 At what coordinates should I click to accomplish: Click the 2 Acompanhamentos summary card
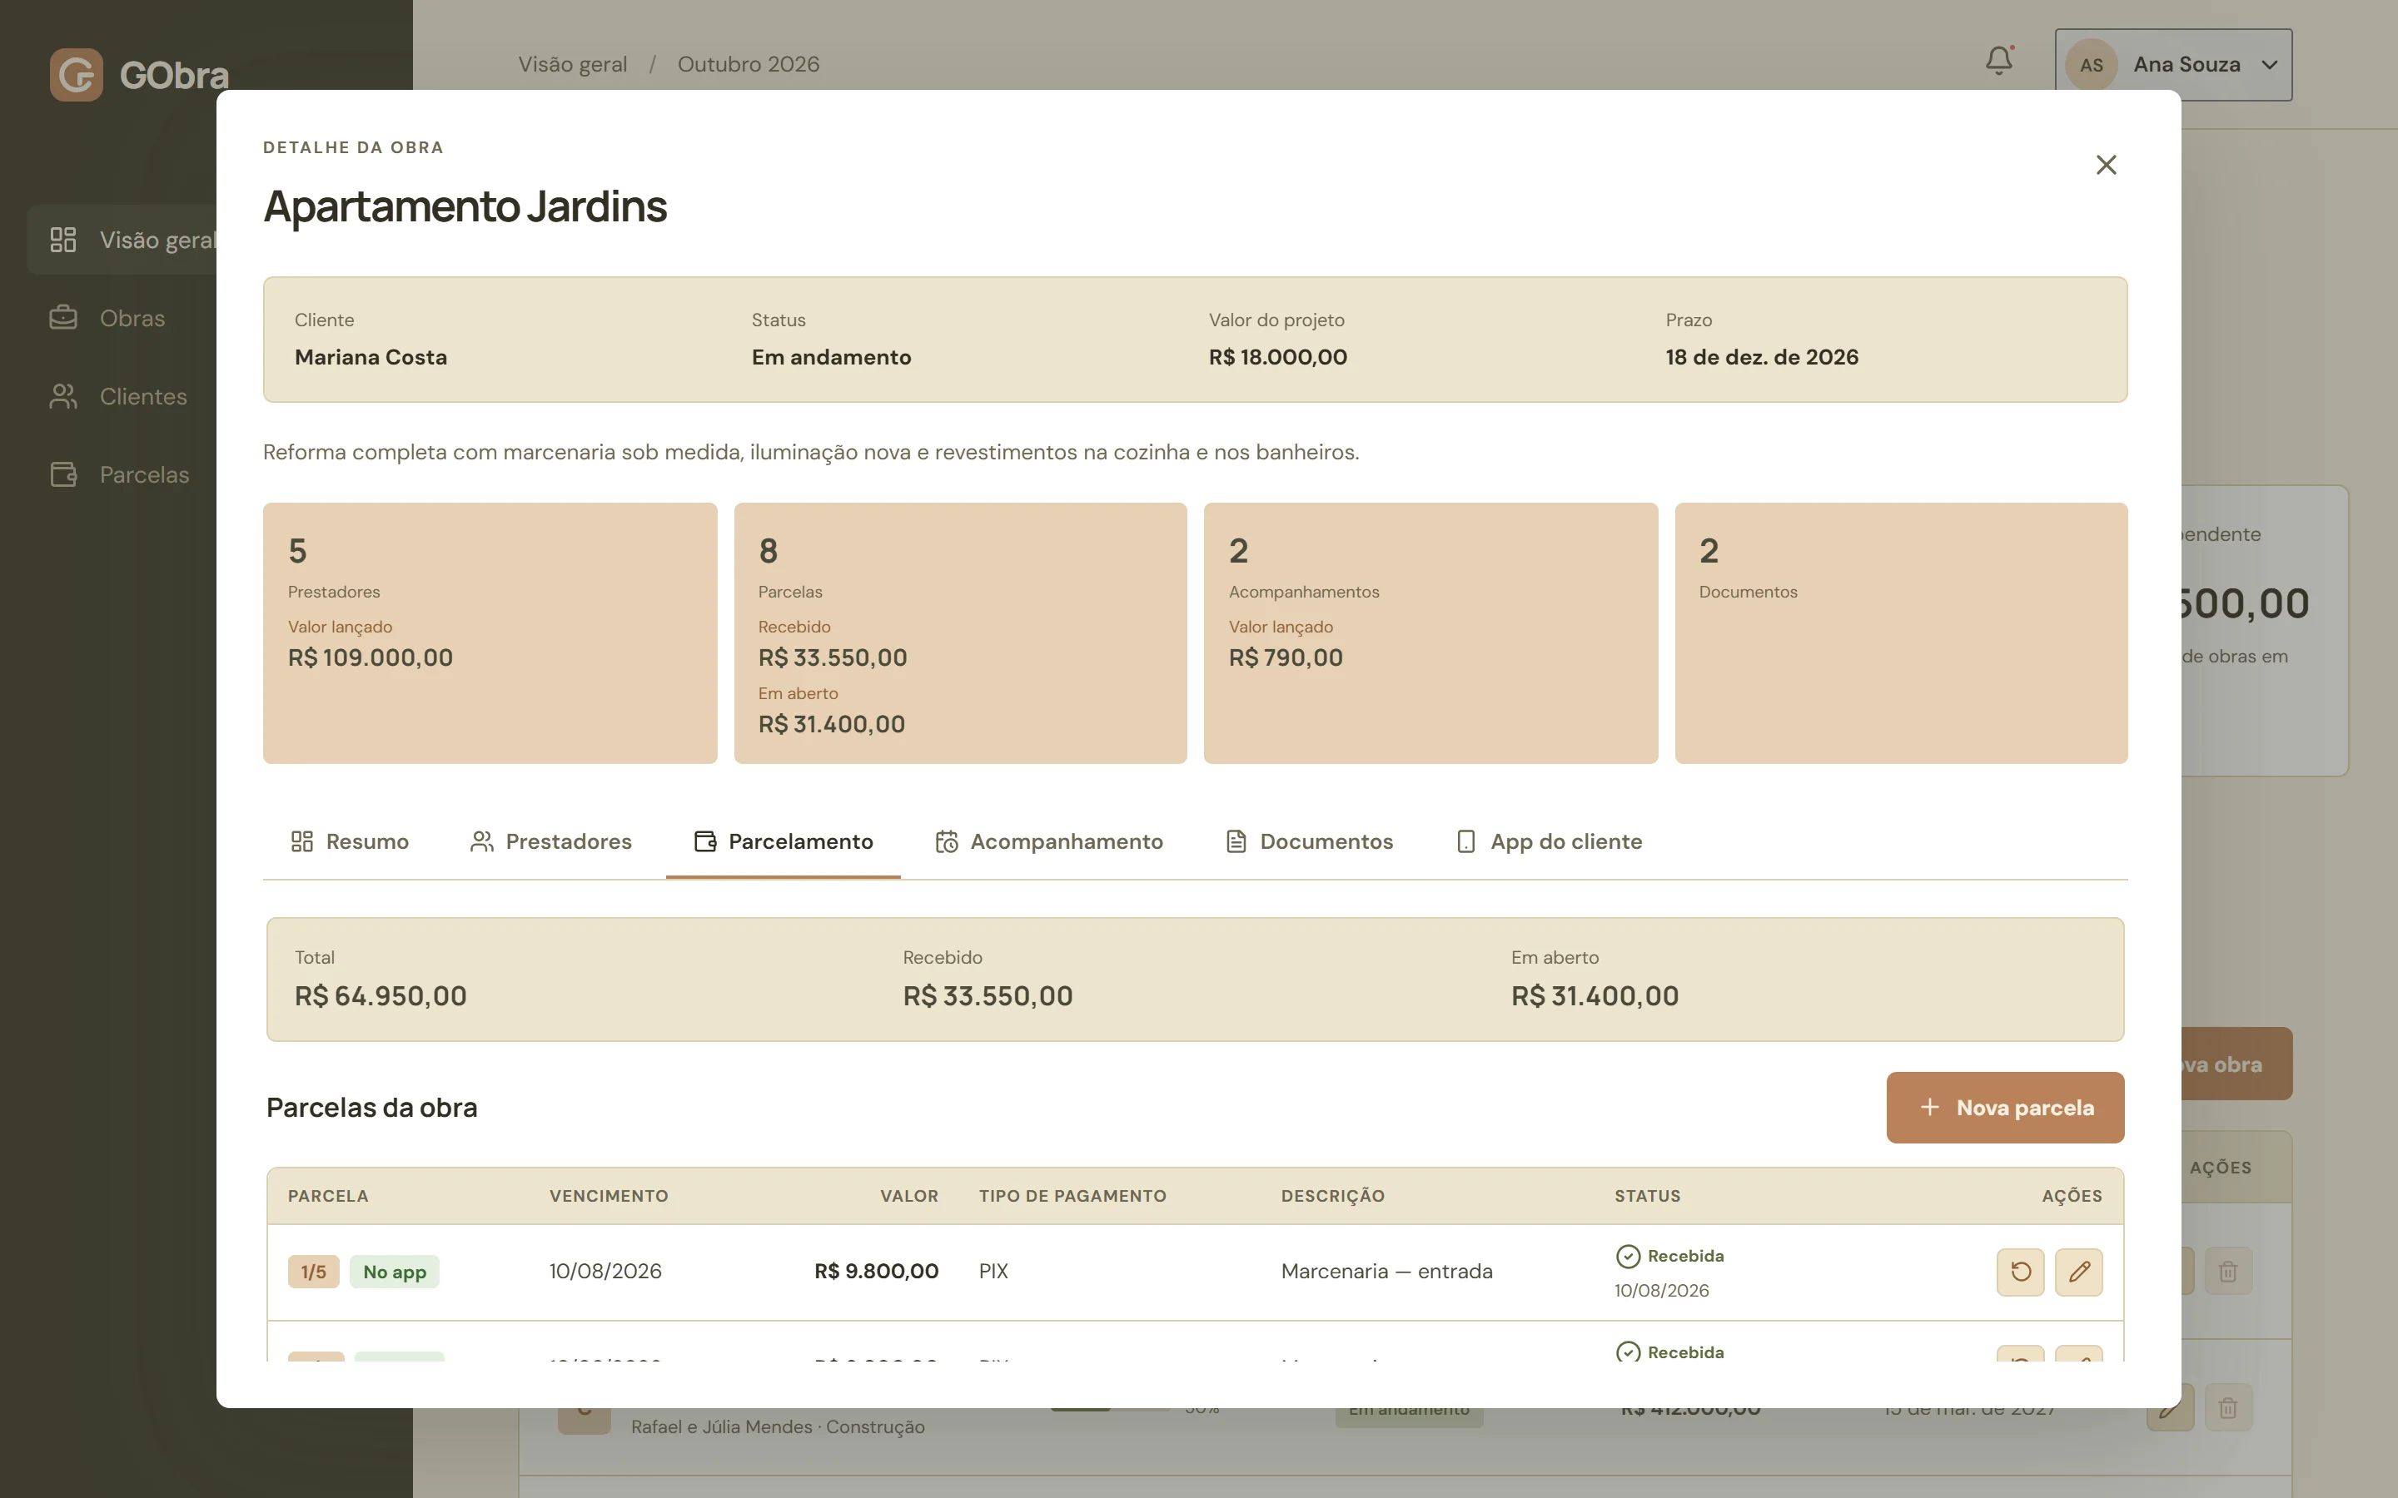click(1430, 633)
